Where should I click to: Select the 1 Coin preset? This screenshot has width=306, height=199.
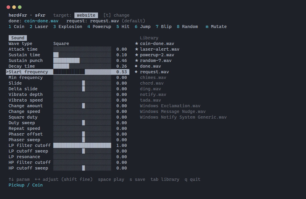click(x=16, y=27)
